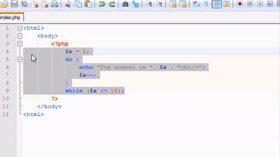Click the "<br/>" string
The width and height of the screenshot is (280, 157).
[x=189, y=67]
